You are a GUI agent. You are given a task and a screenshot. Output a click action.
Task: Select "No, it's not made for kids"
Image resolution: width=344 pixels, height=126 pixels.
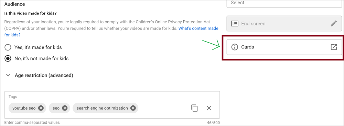click(x=8, y=58)
